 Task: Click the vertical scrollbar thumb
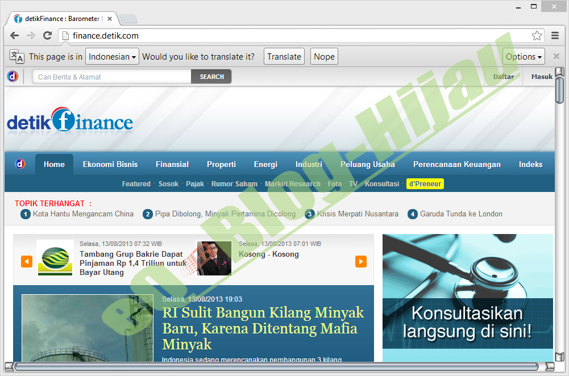pos(559,90)
